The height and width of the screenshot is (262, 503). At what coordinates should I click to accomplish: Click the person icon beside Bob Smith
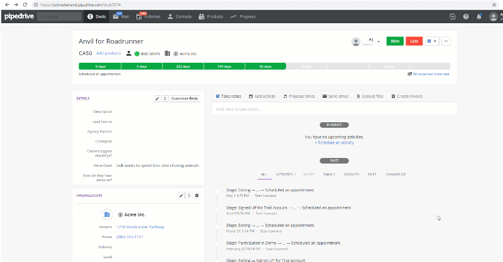pyautogui.click(x=129, y=53)
